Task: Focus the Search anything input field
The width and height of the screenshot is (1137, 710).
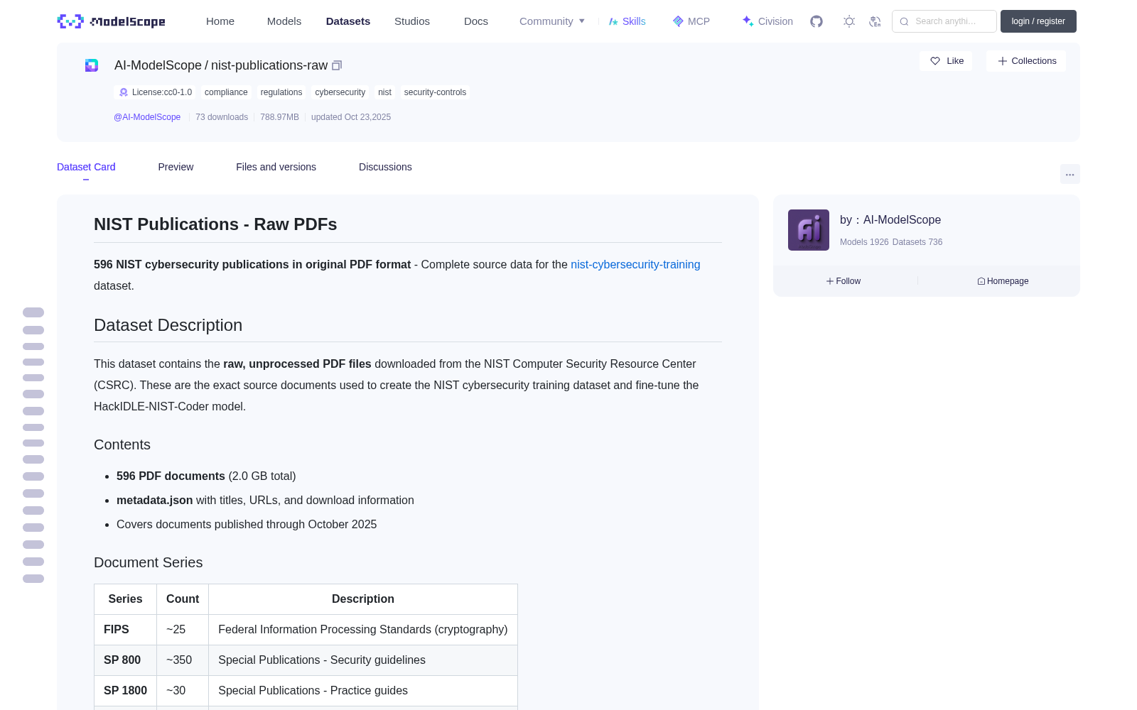Action: (944, 21)
